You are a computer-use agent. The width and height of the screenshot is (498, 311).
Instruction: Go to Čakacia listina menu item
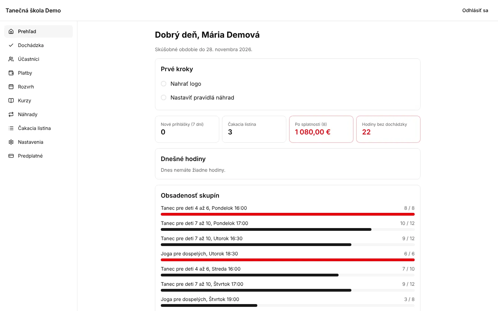point(38,128)
